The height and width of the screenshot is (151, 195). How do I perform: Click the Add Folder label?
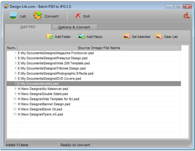pyautogui.click(x=63, y=37)
